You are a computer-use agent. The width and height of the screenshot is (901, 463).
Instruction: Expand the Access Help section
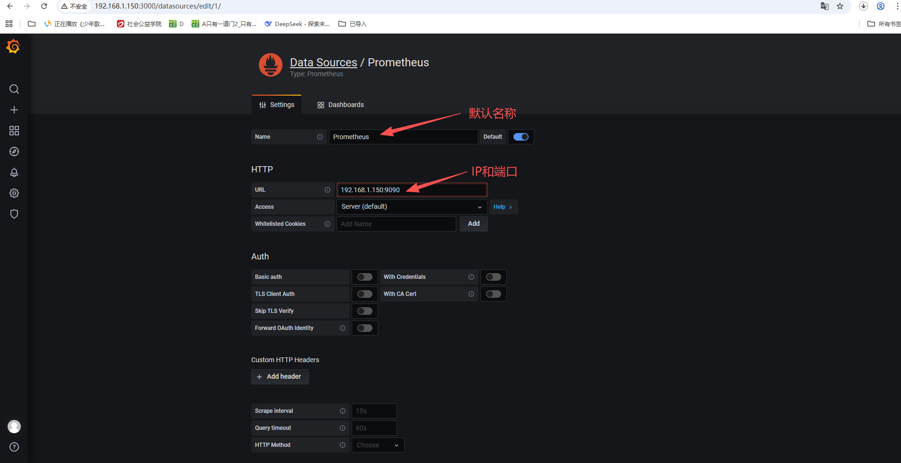503,207
